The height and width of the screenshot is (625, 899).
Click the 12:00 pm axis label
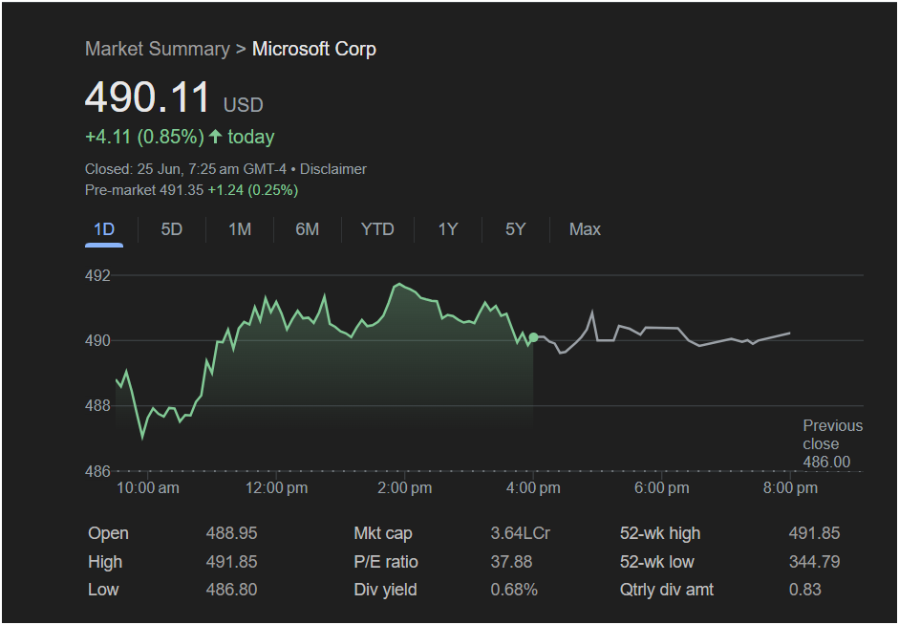[276, 488]
